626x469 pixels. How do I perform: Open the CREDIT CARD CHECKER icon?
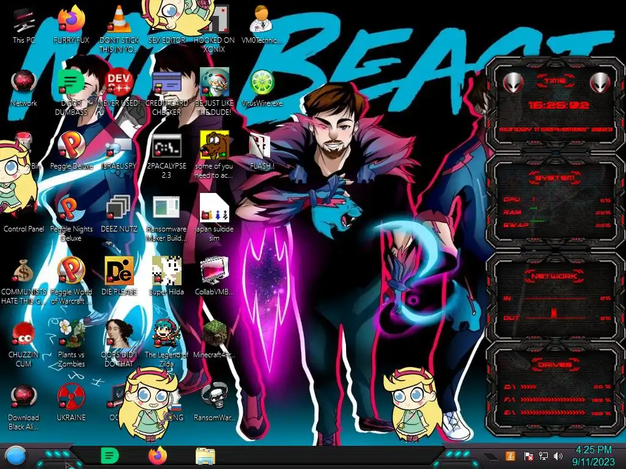pyautogui.click(x=166, y=92)
